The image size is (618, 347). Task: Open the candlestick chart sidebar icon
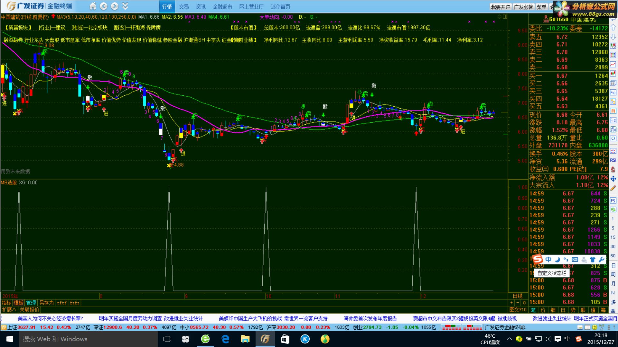pos(613,74)
